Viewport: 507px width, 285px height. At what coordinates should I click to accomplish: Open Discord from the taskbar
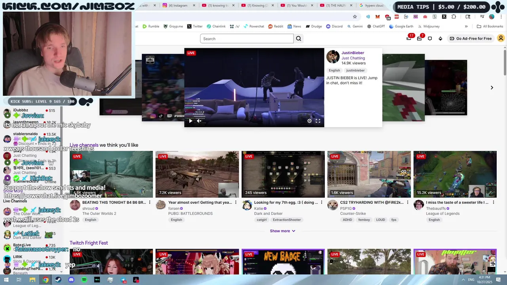pos(71,280)
